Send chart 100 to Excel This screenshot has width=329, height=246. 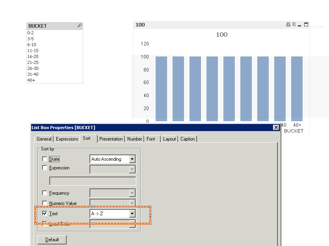click(x=294, y=24)
